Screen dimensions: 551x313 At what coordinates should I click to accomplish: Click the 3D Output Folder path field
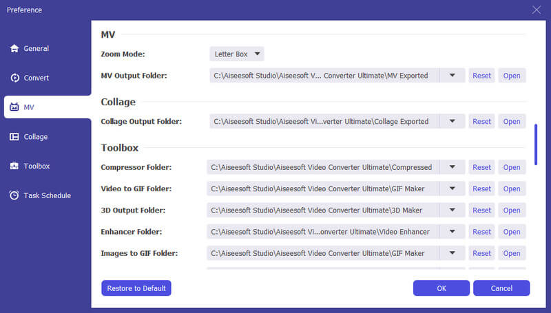(x=323, y=211)
